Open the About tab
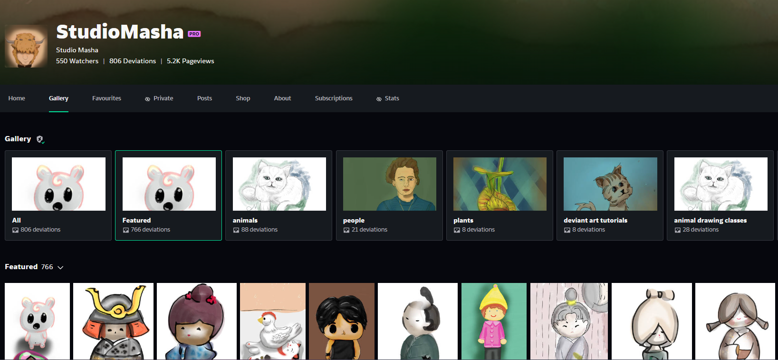Screen dimensions: 778x360 (x=282, y=98)
